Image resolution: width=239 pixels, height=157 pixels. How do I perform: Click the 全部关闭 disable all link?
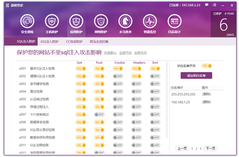tap(140, 53)
